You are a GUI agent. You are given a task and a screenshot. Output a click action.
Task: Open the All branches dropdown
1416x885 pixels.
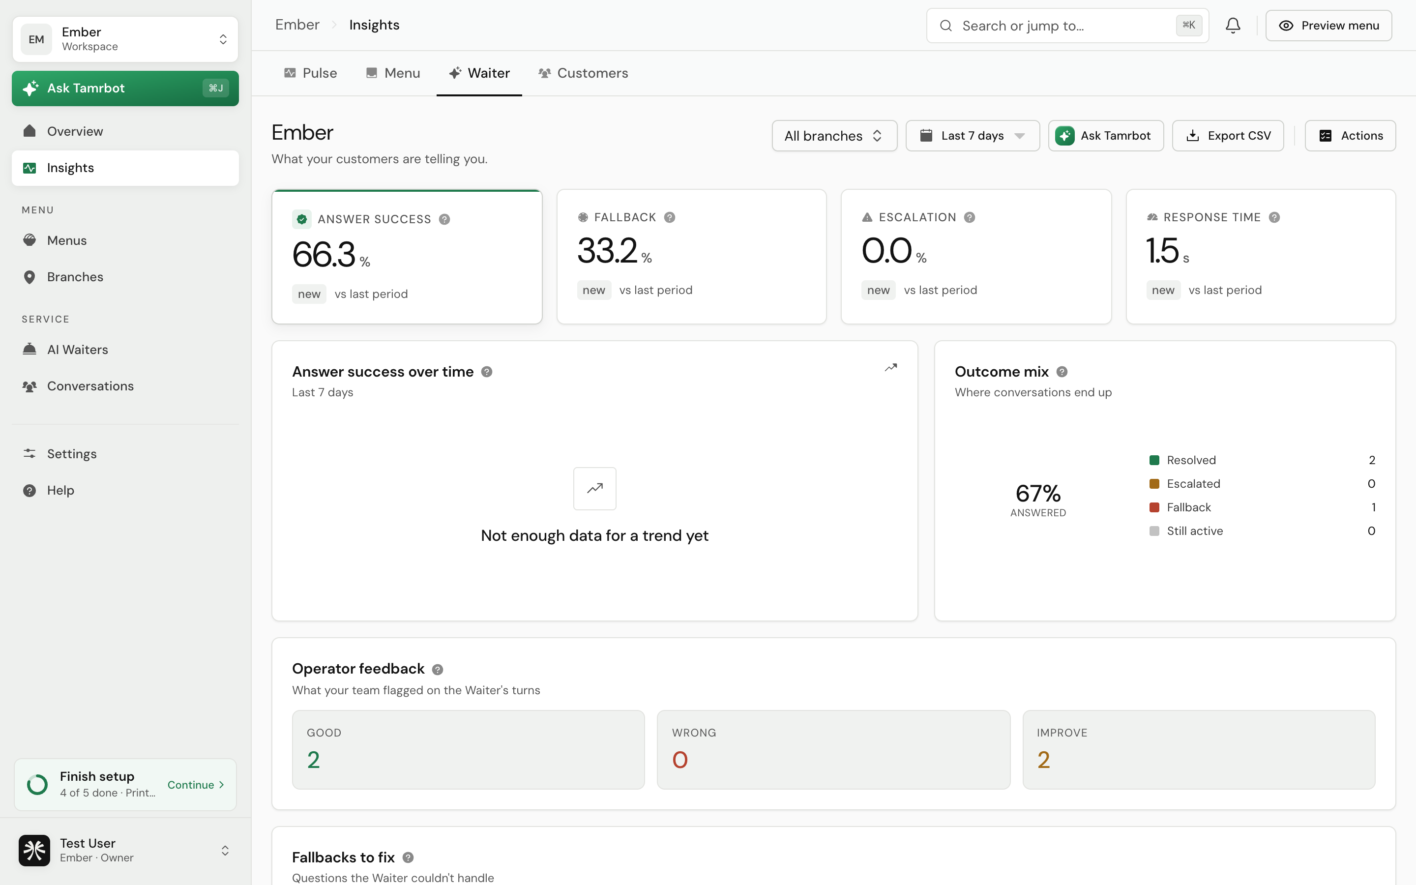click(834, 136)
